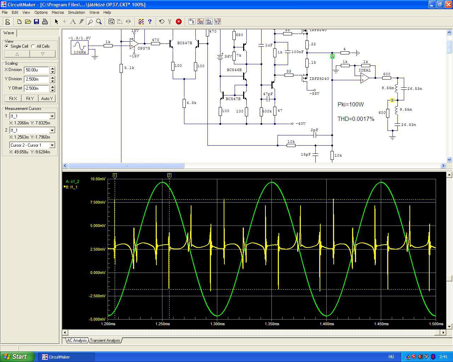The width and height of the screenshot is (453, 362).
Task: Open file with the folder icon
Action: coord(28,22)
